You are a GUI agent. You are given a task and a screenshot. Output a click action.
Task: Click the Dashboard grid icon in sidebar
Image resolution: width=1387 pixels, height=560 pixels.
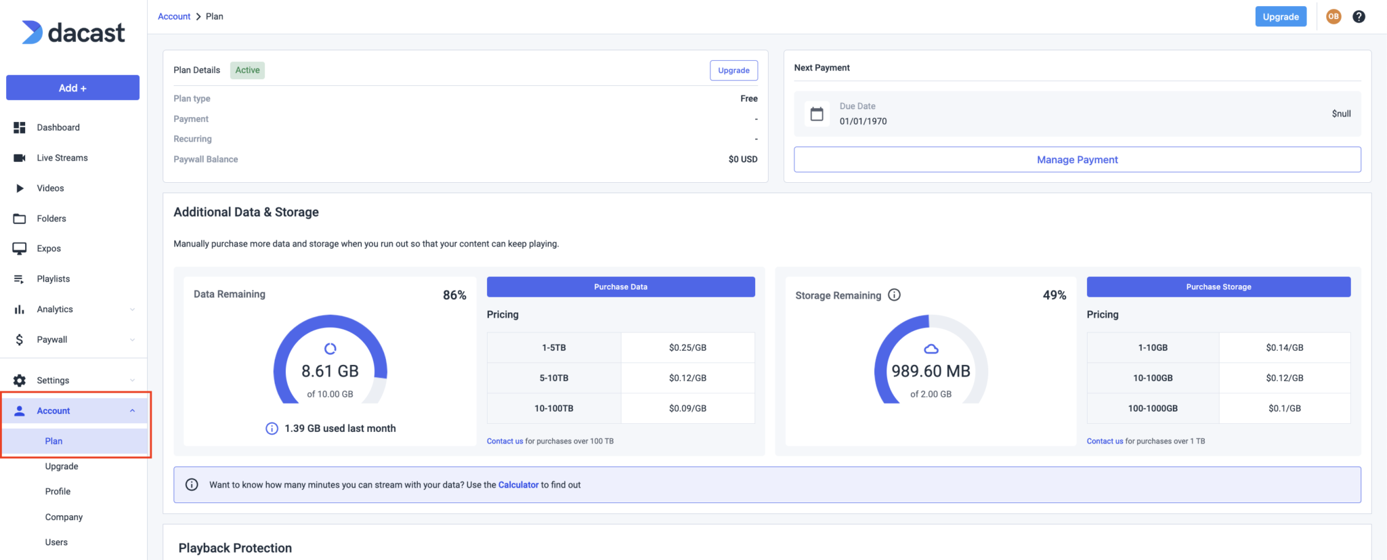coord(20,127)
